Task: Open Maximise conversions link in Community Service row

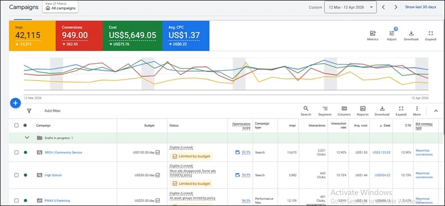Action: tap(424, 153)
